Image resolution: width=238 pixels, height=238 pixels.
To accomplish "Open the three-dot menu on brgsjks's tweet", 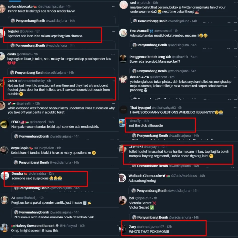I will click(113, 31).
